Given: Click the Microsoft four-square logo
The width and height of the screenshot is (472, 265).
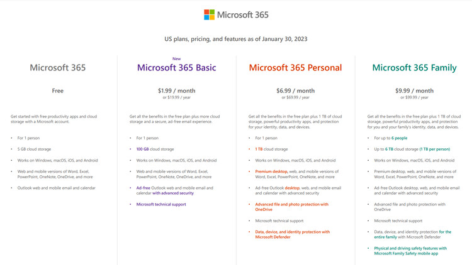Looking at the screenshot, I should tap(210, 14).
